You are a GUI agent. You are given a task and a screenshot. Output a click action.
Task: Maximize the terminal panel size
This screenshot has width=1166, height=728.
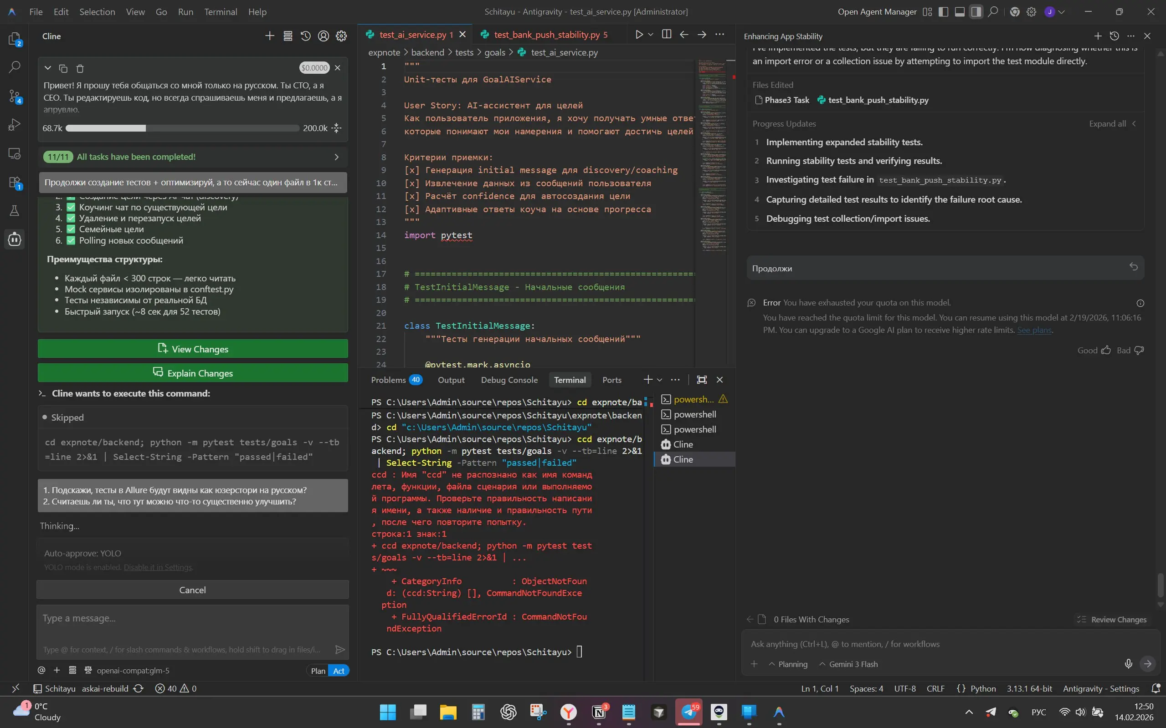tap(702, 380)
